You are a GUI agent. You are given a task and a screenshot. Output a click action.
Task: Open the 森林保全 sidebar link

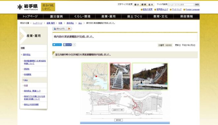(27, 55)
